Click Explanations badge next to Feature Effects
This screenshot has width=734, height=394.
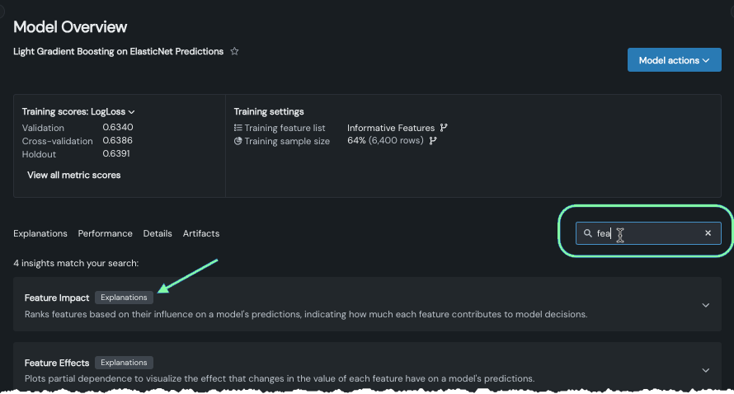point(124,363)
